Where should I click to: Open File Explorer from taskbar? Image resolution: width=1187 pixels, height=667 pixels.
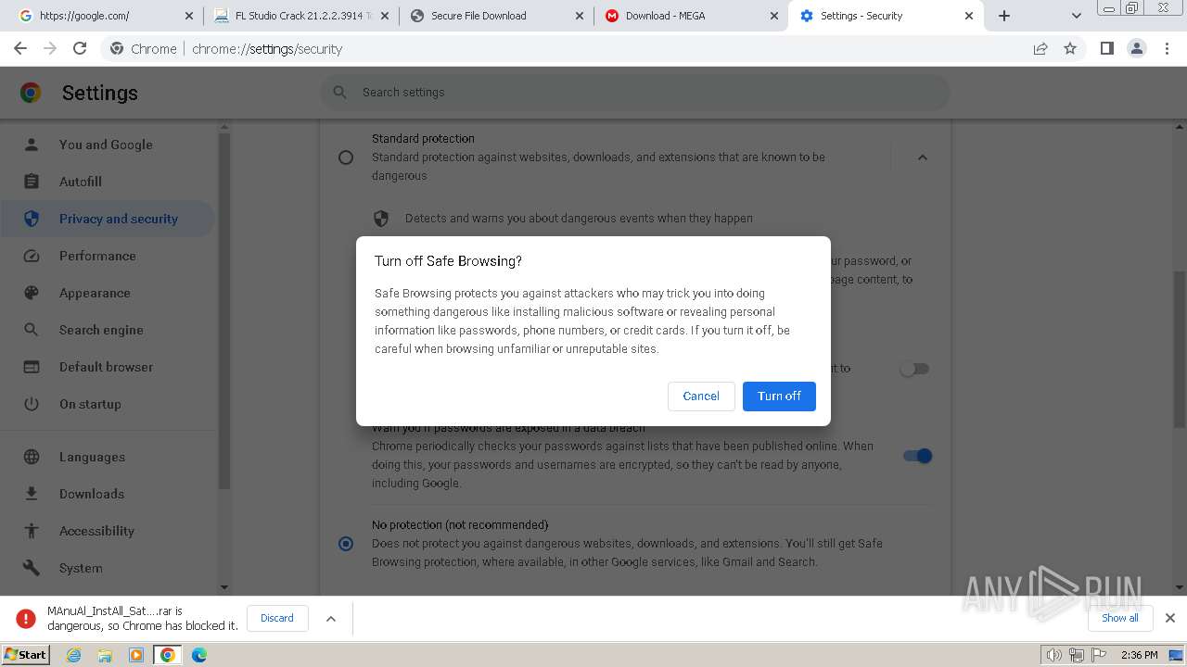[105, 655]
